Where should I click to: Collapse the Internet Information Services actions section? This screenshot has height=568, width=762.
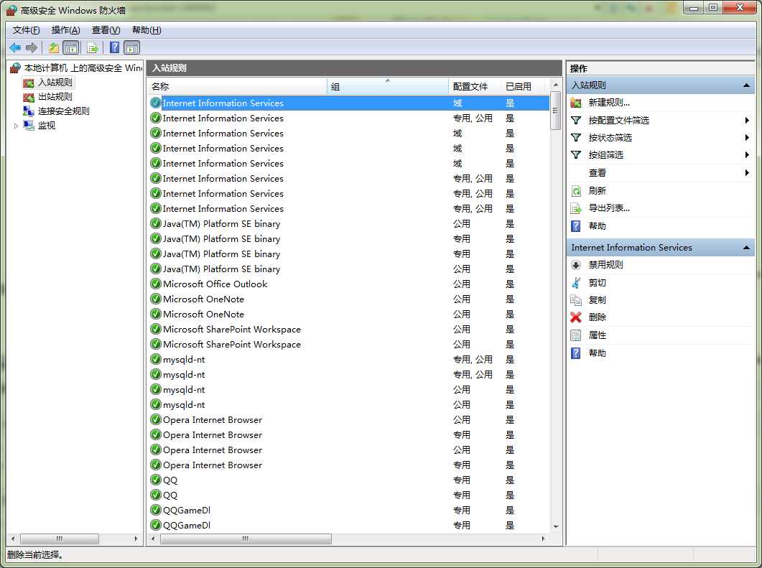click(746, 248)
